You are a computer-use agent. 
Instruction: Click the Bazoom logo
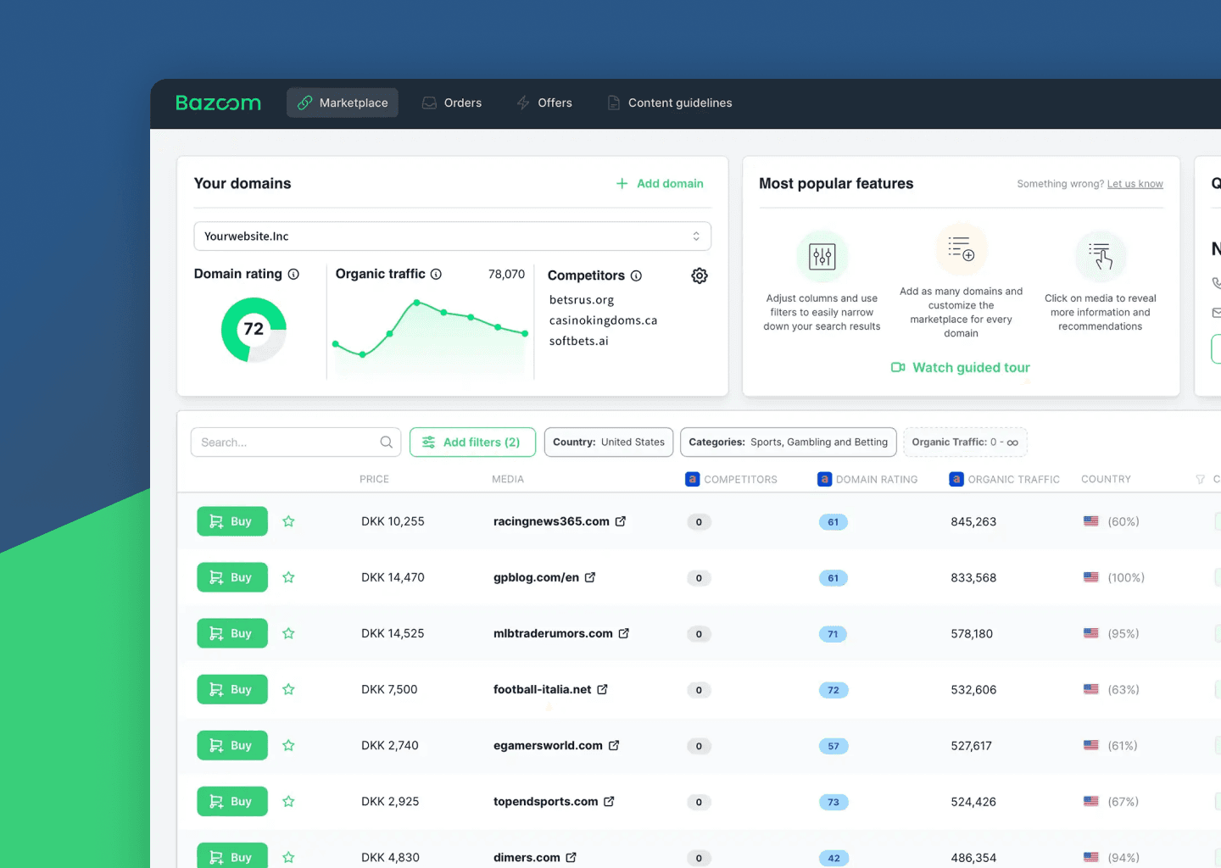click(218, 103)
